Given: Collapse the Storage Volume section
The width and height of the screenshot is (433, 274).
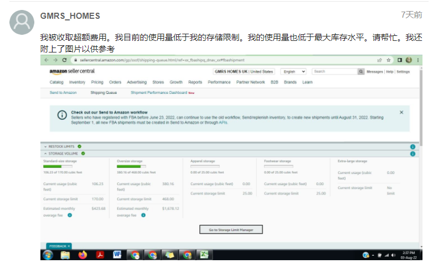Looking at the screenshot, I should coord(45,154).
